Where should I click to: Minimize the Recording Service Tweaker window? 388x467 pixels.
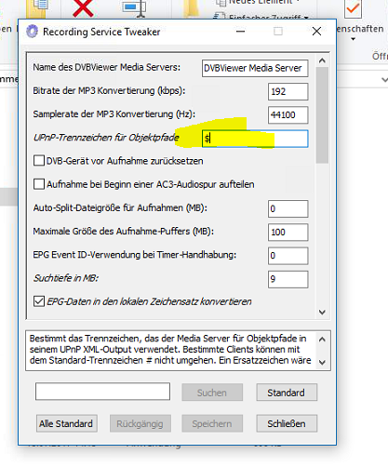coord(241,32)
